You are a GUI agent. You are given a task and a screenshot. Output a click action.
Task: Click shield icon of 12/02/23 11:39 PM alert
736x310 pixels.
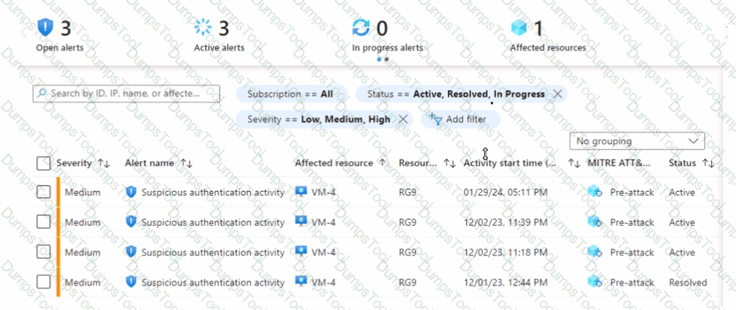pos(131,222)
